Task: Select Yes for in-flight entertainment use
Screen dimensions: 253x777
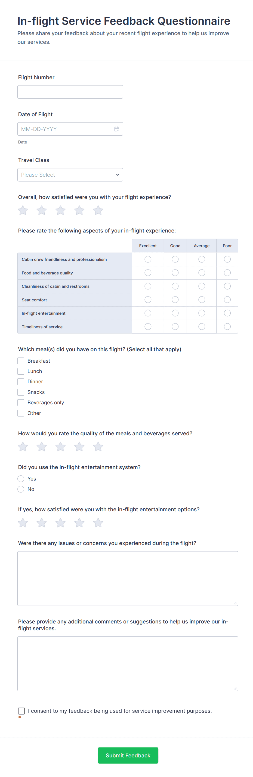Action: click(21, 479)
